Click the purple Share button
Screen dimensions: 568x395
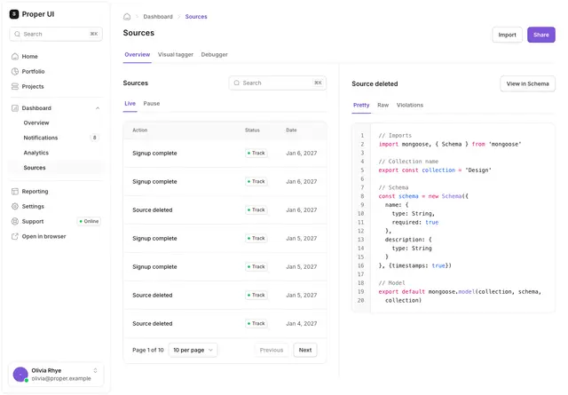click(x=541, y=35)
